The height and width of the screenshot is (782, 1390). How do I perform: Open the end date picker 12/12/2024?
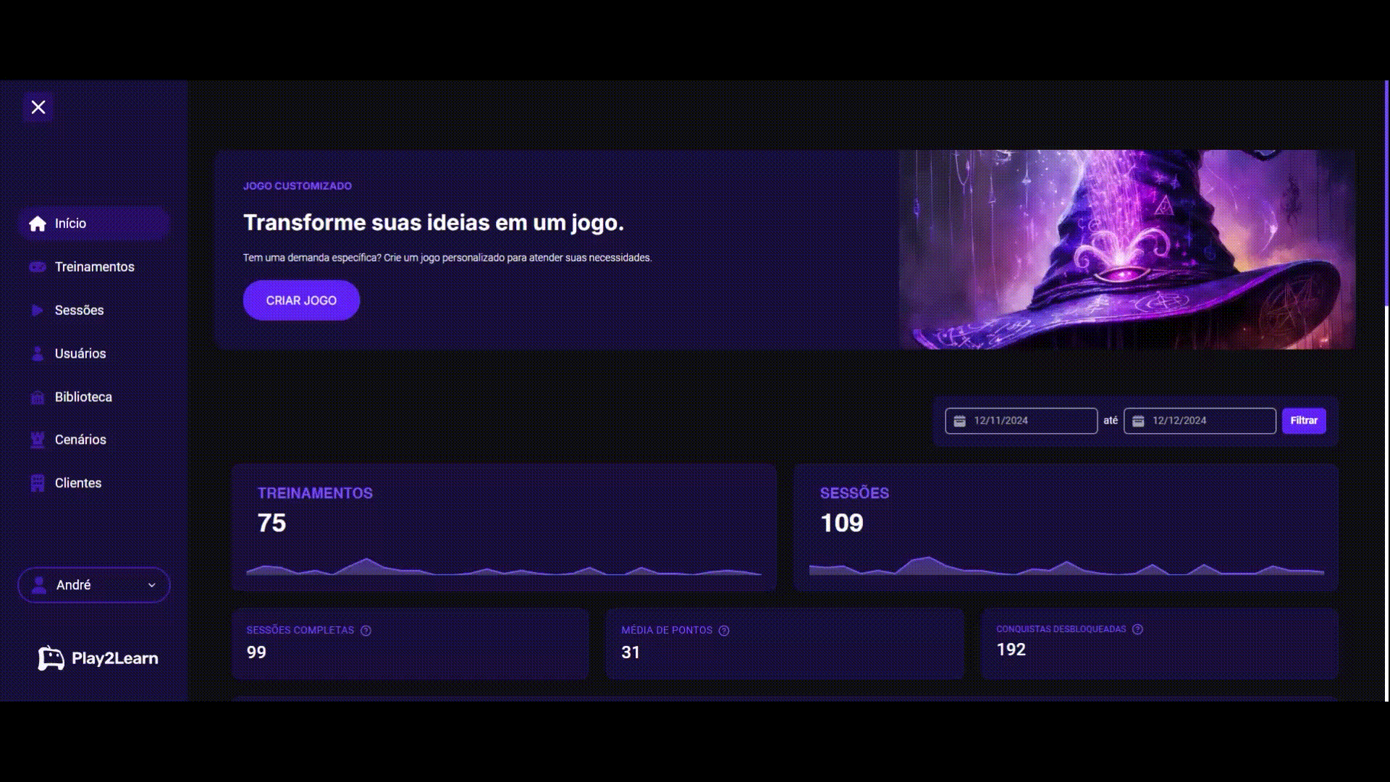tap(1200, 421)
